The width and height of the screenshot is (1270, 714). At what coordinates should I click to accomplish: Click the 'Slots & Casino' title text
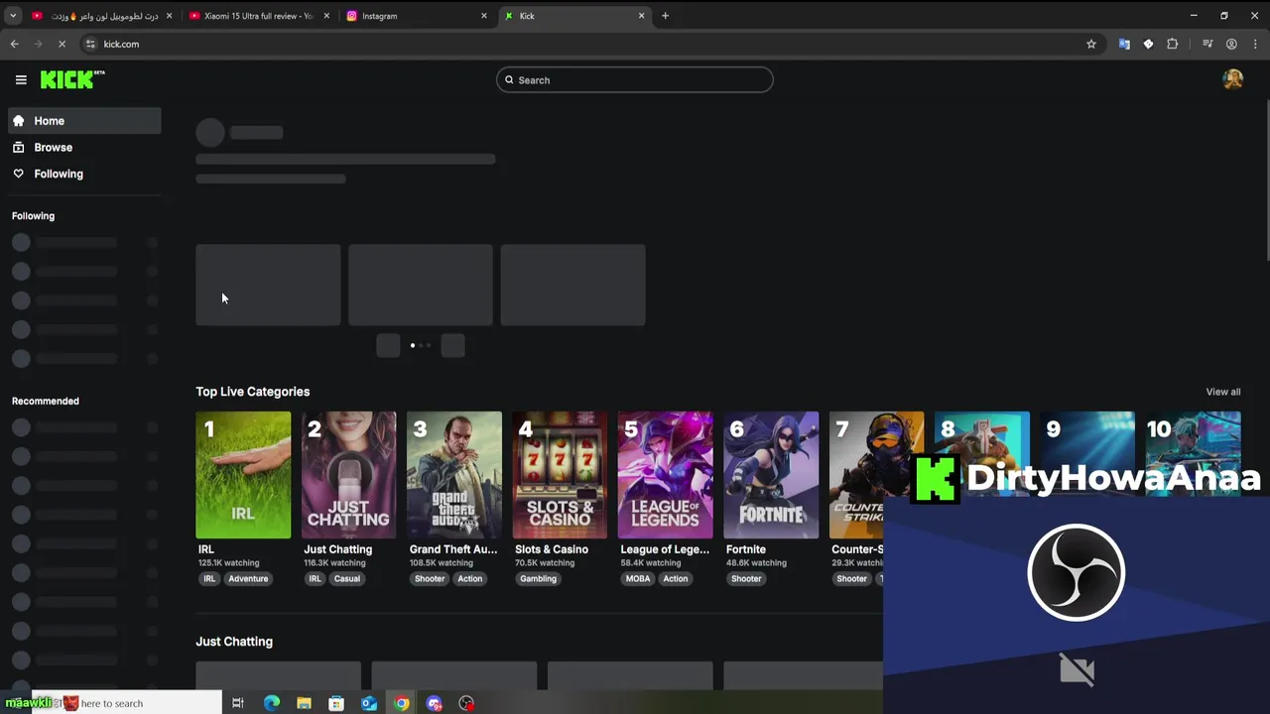[552, 549]
